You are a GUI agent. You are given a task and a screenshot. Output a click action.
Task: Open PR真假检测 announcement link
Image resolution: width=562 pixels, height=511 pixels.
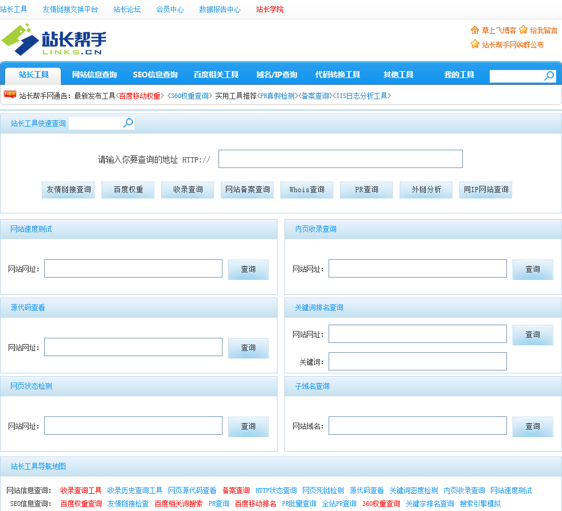coord(278,96)
